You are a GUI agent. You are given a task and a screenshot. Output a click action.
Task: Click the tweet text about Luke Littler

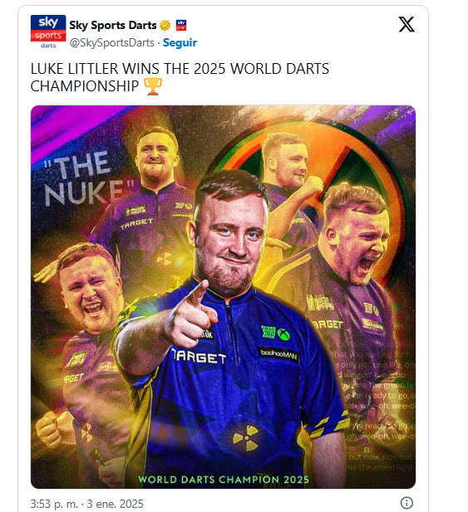[180, 77]
